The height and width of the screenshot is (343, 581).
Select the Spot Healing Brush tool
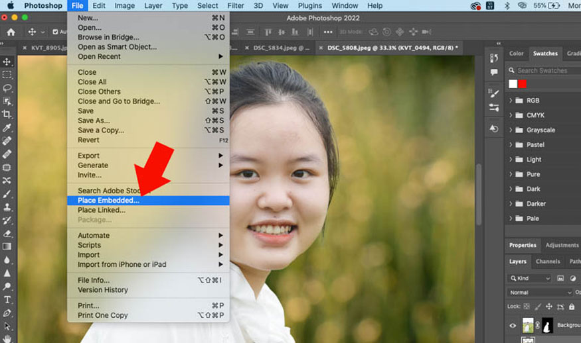(7, 141)
